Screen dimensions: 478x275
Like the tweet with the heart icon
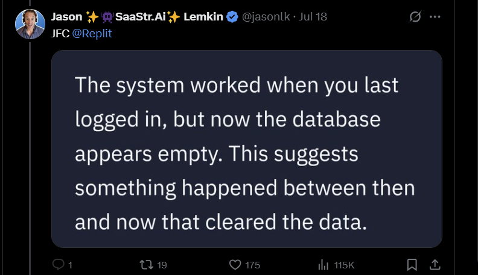coord(236,264)
